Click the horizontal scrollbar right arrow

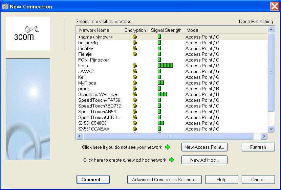264,136
